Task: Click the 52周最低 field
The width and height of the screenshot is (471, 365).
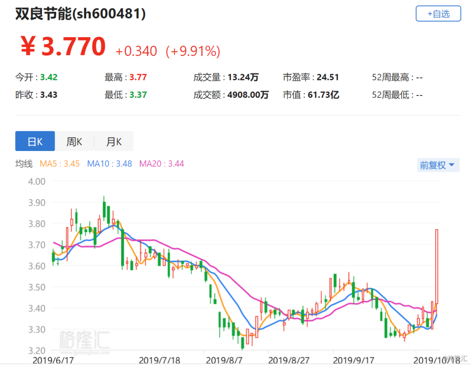Action: (x=397, y=95)
